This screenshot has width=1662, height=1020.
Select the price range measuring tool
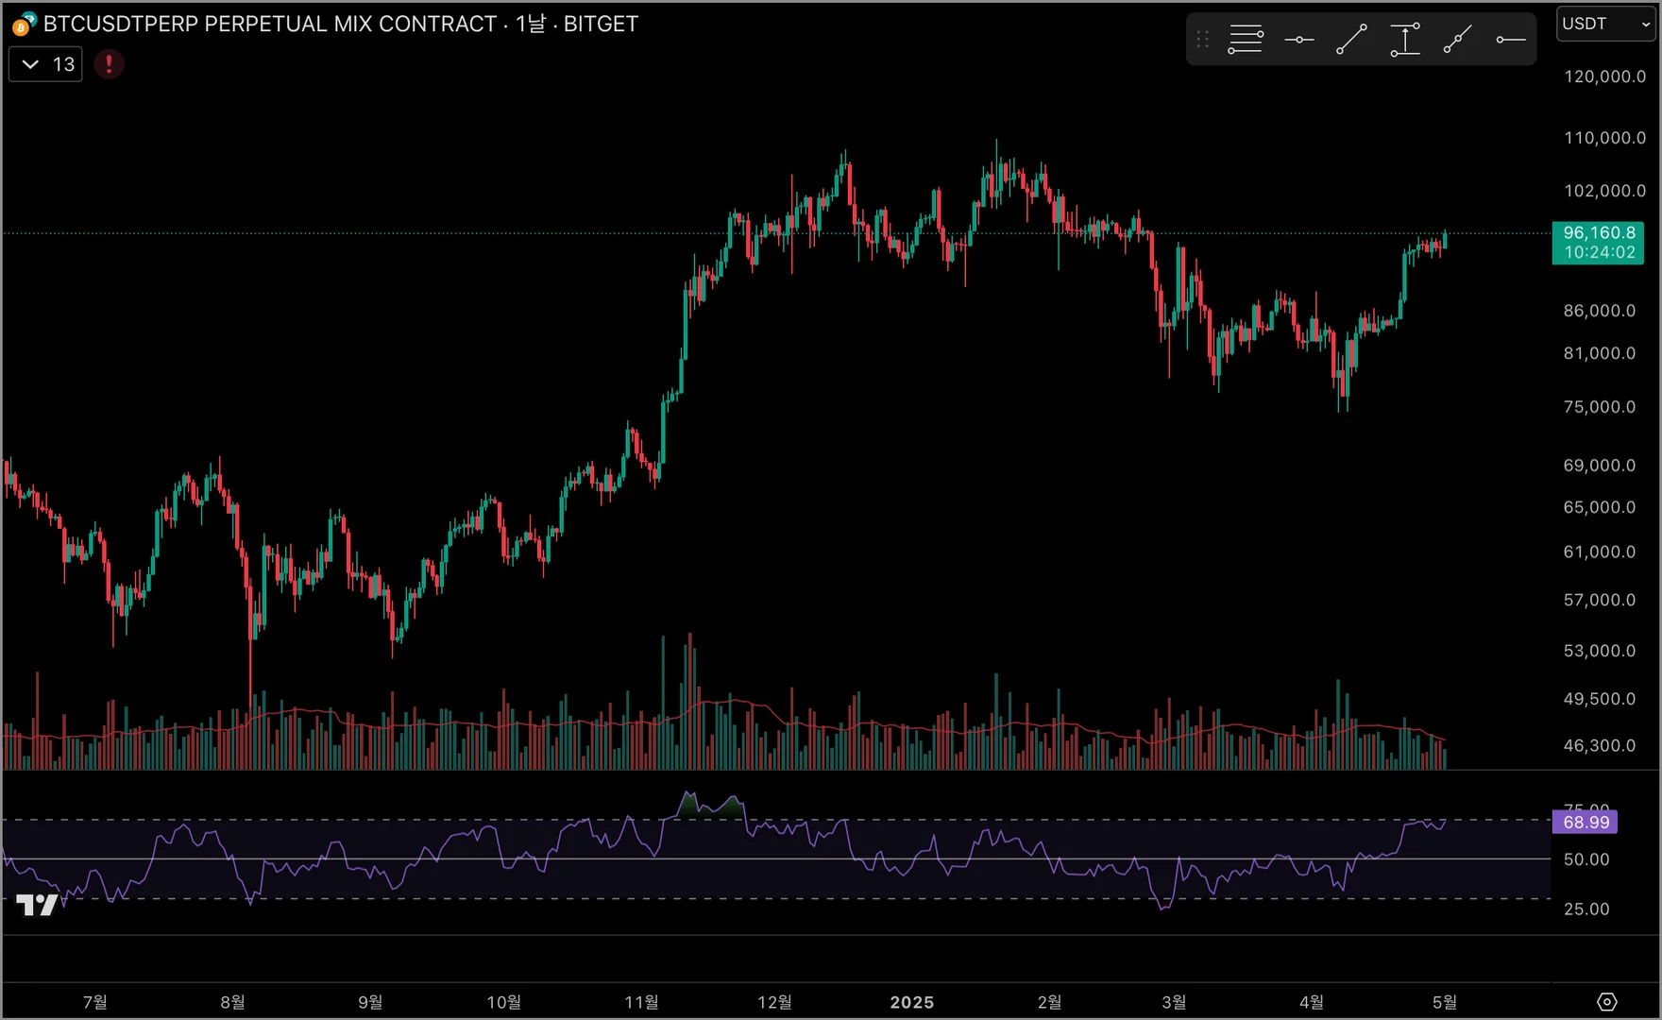tap(1405, 40)
